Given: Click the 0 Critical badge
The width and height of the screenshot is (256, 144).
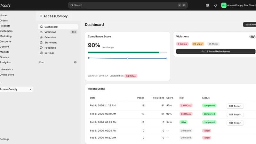Looking at the screenshot, I should click(x=182, y=44).
